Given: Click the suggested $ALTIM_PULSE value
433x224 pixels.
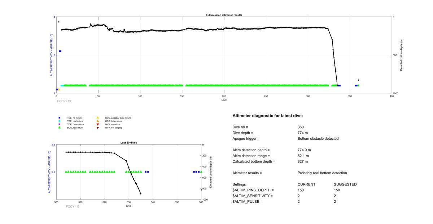Looking at the screenshot, I should point(334,202).
